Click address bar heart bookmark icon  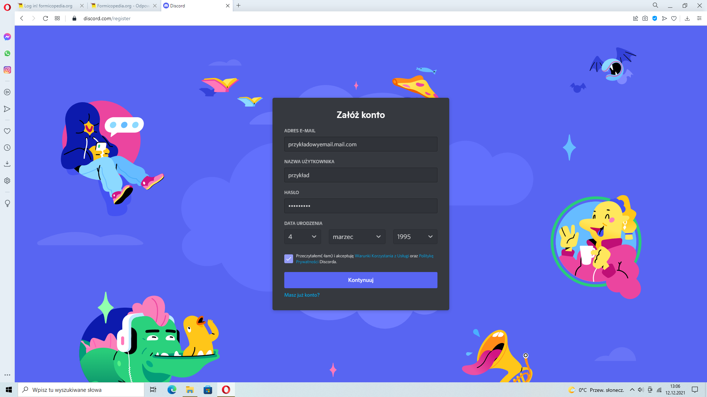(x=674, y=18)
